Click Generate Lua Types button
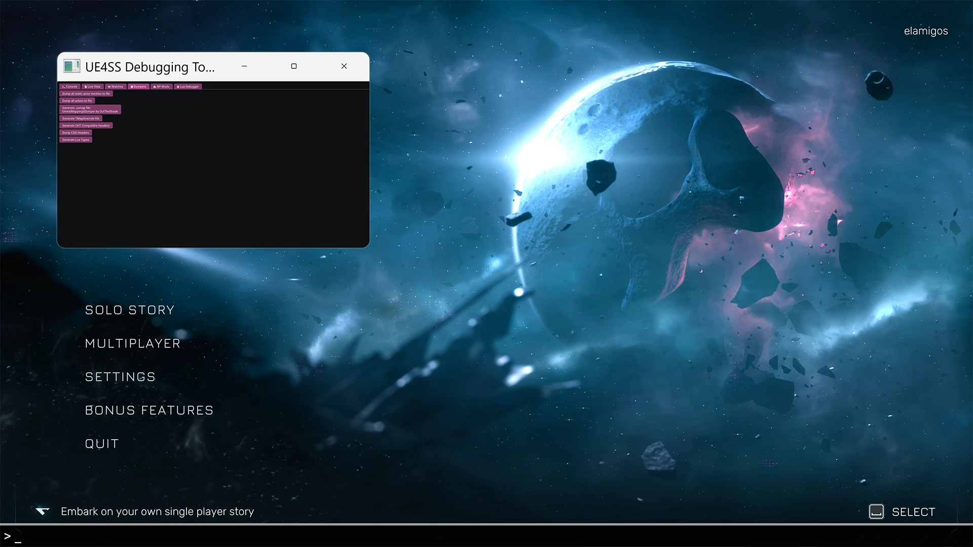 [x=76, y=140]
